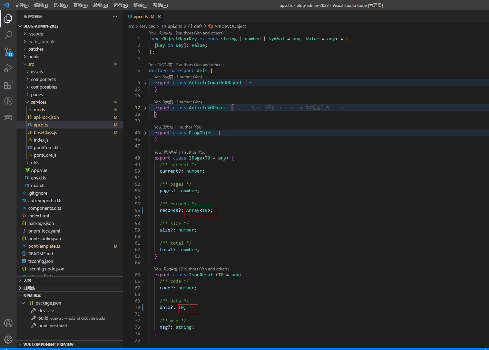Open the Accounts menu icon

pos(8,323)
